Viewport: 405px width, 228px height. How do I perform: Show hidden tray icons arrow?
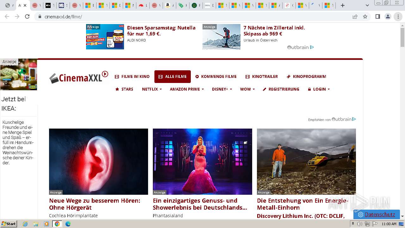click(353, 224)
